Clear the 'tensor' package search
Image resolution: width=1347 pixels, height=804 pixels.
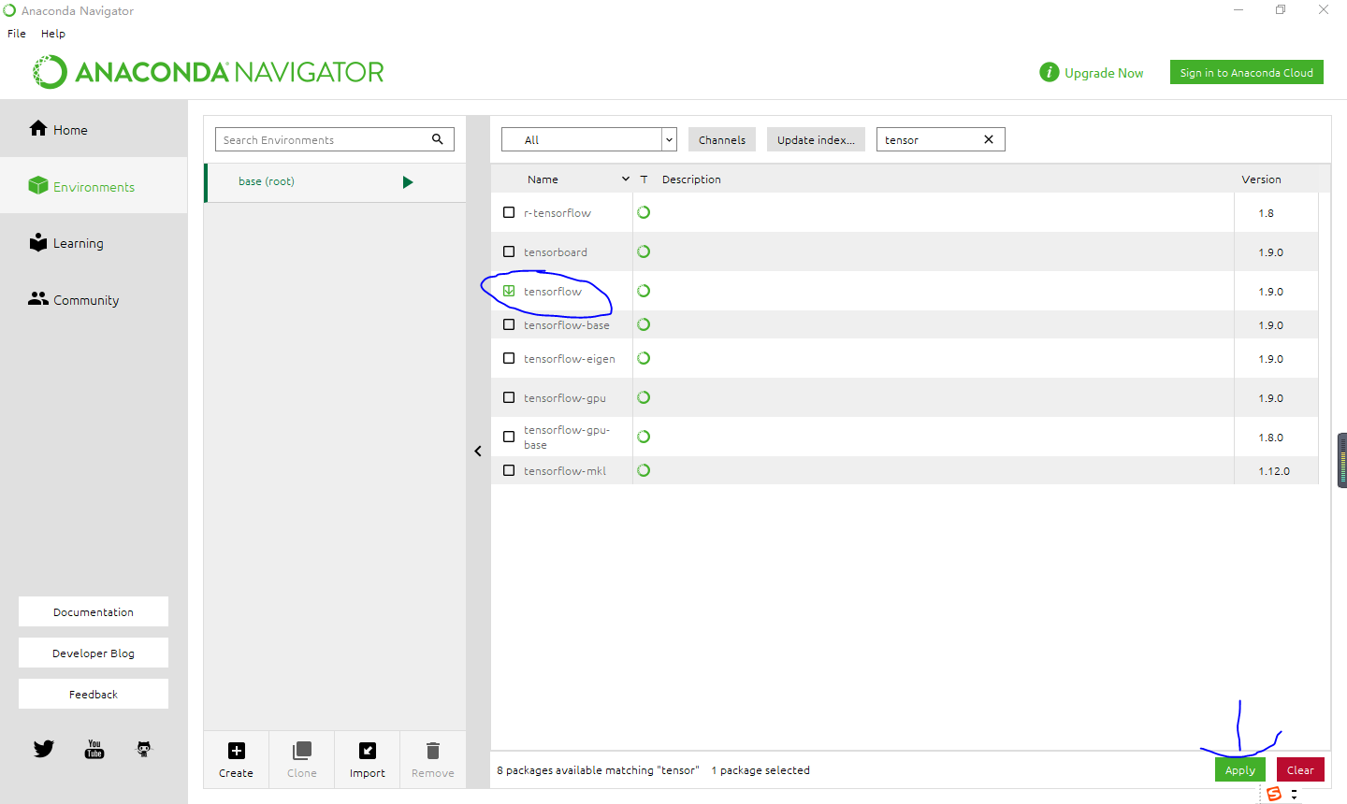[989, 139]
